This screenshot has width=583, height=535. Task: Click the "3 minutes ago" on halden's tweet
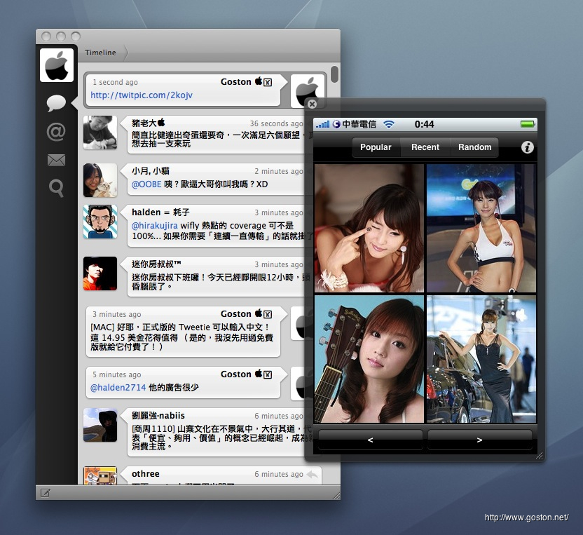tap(279, 213)
